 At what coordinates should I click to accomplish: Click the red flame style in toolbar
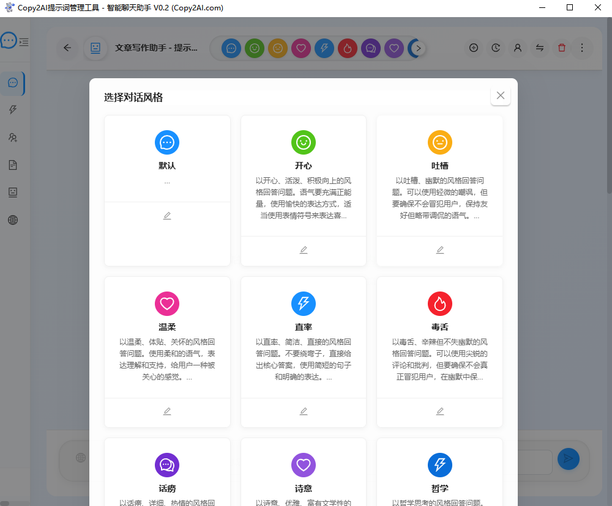coord(348,48)
